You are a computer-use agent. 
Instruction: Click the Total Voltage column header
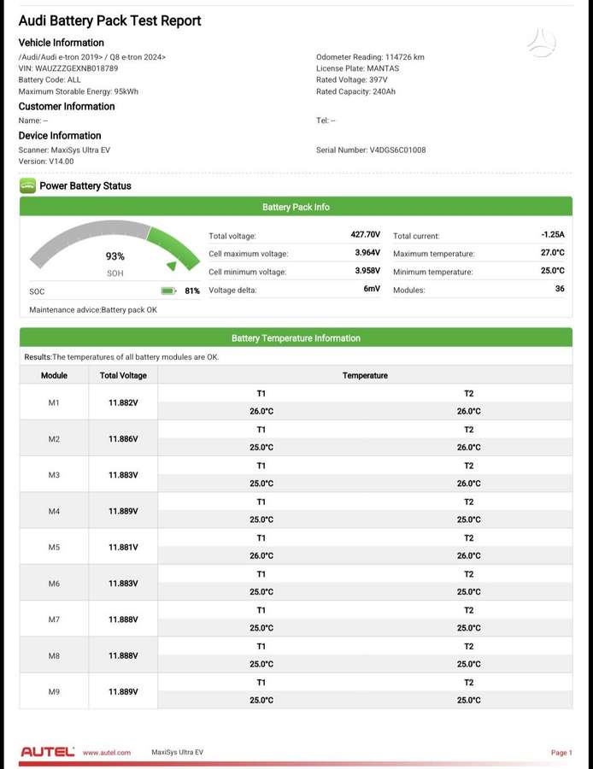coord(123,375)
